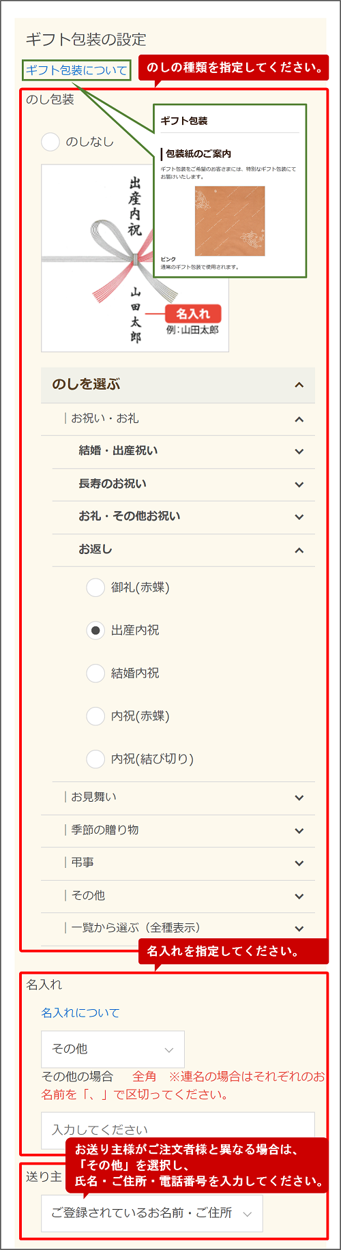Viewport: 341px width, 1250px height.
Task: Choose 結婚内祝 radio option
Action: point(95,673)
